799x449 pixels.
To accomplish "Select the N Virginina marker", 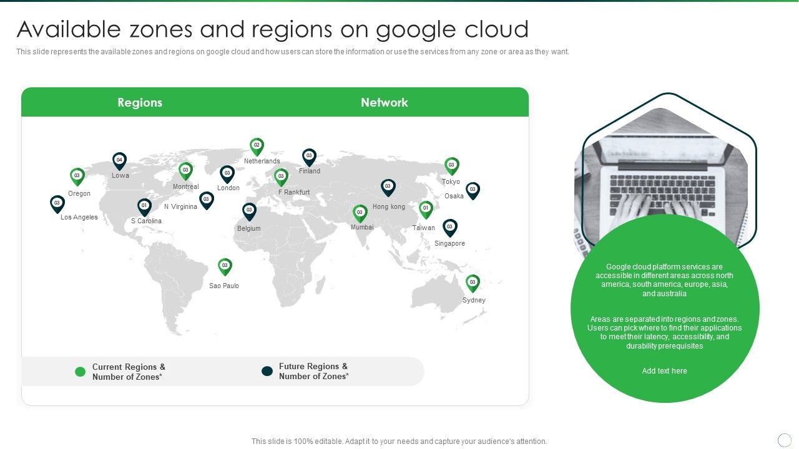I will (x=207, y=201).
